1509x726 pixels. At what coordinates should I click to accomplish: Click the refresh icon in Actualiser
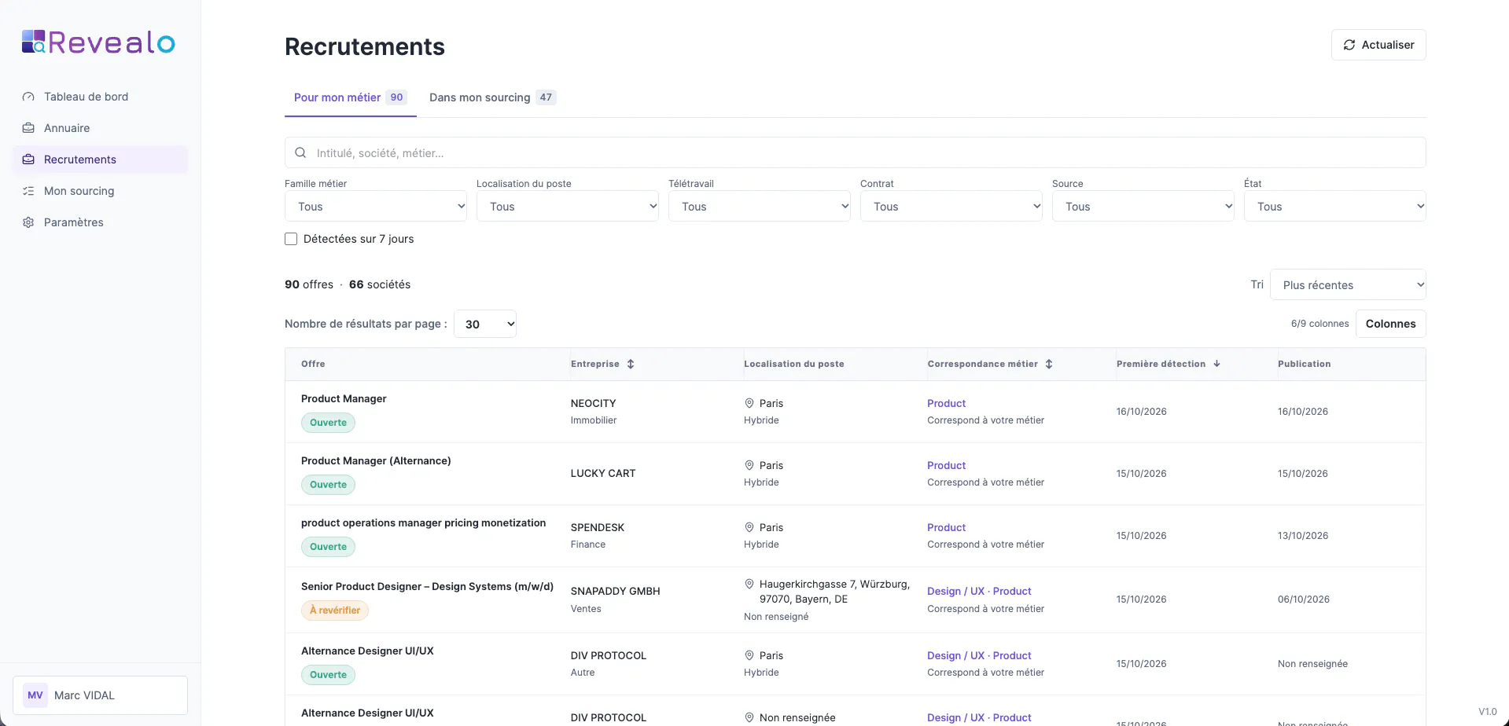(1349, 45)
